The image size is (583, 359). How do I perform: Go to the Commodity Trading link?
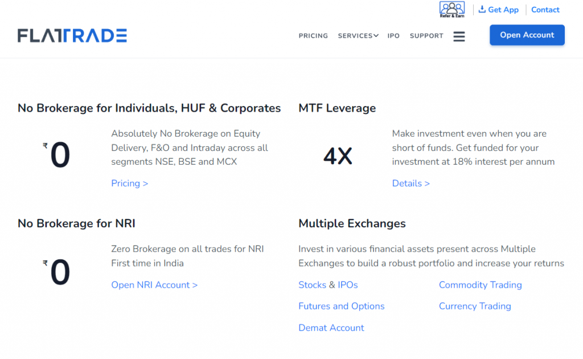coord(481,285)
